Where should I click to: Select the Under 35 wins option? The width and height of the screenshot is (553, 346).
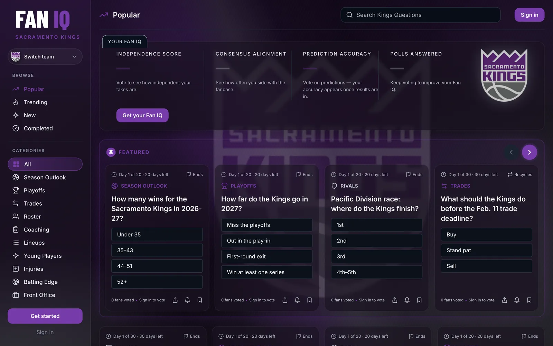[x=157, y=235]
